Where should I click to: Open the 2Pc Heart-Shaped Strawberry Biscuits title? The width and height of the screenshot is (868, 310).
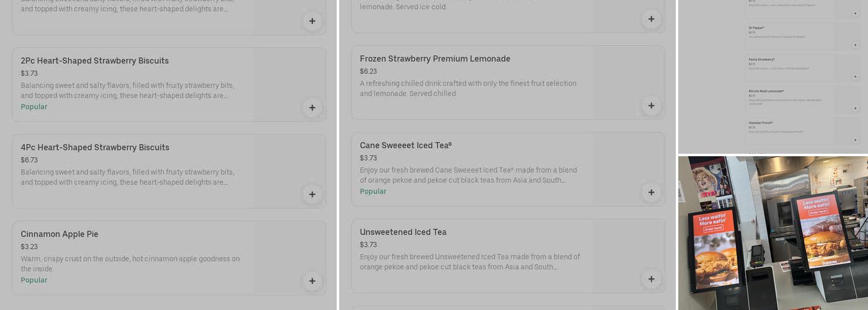(94, 61)
